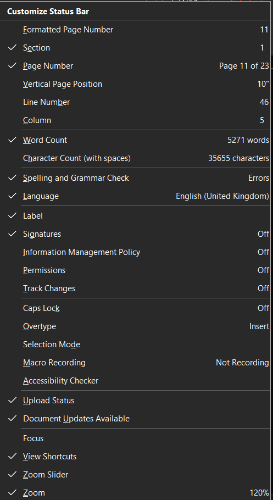Turn on Selection Mode display

click(135, 345)
